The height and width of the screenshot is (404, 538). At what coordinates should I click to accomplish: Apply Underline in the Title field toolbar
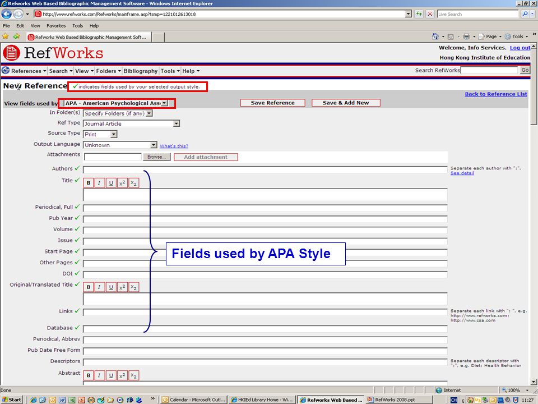click(111, 183)
